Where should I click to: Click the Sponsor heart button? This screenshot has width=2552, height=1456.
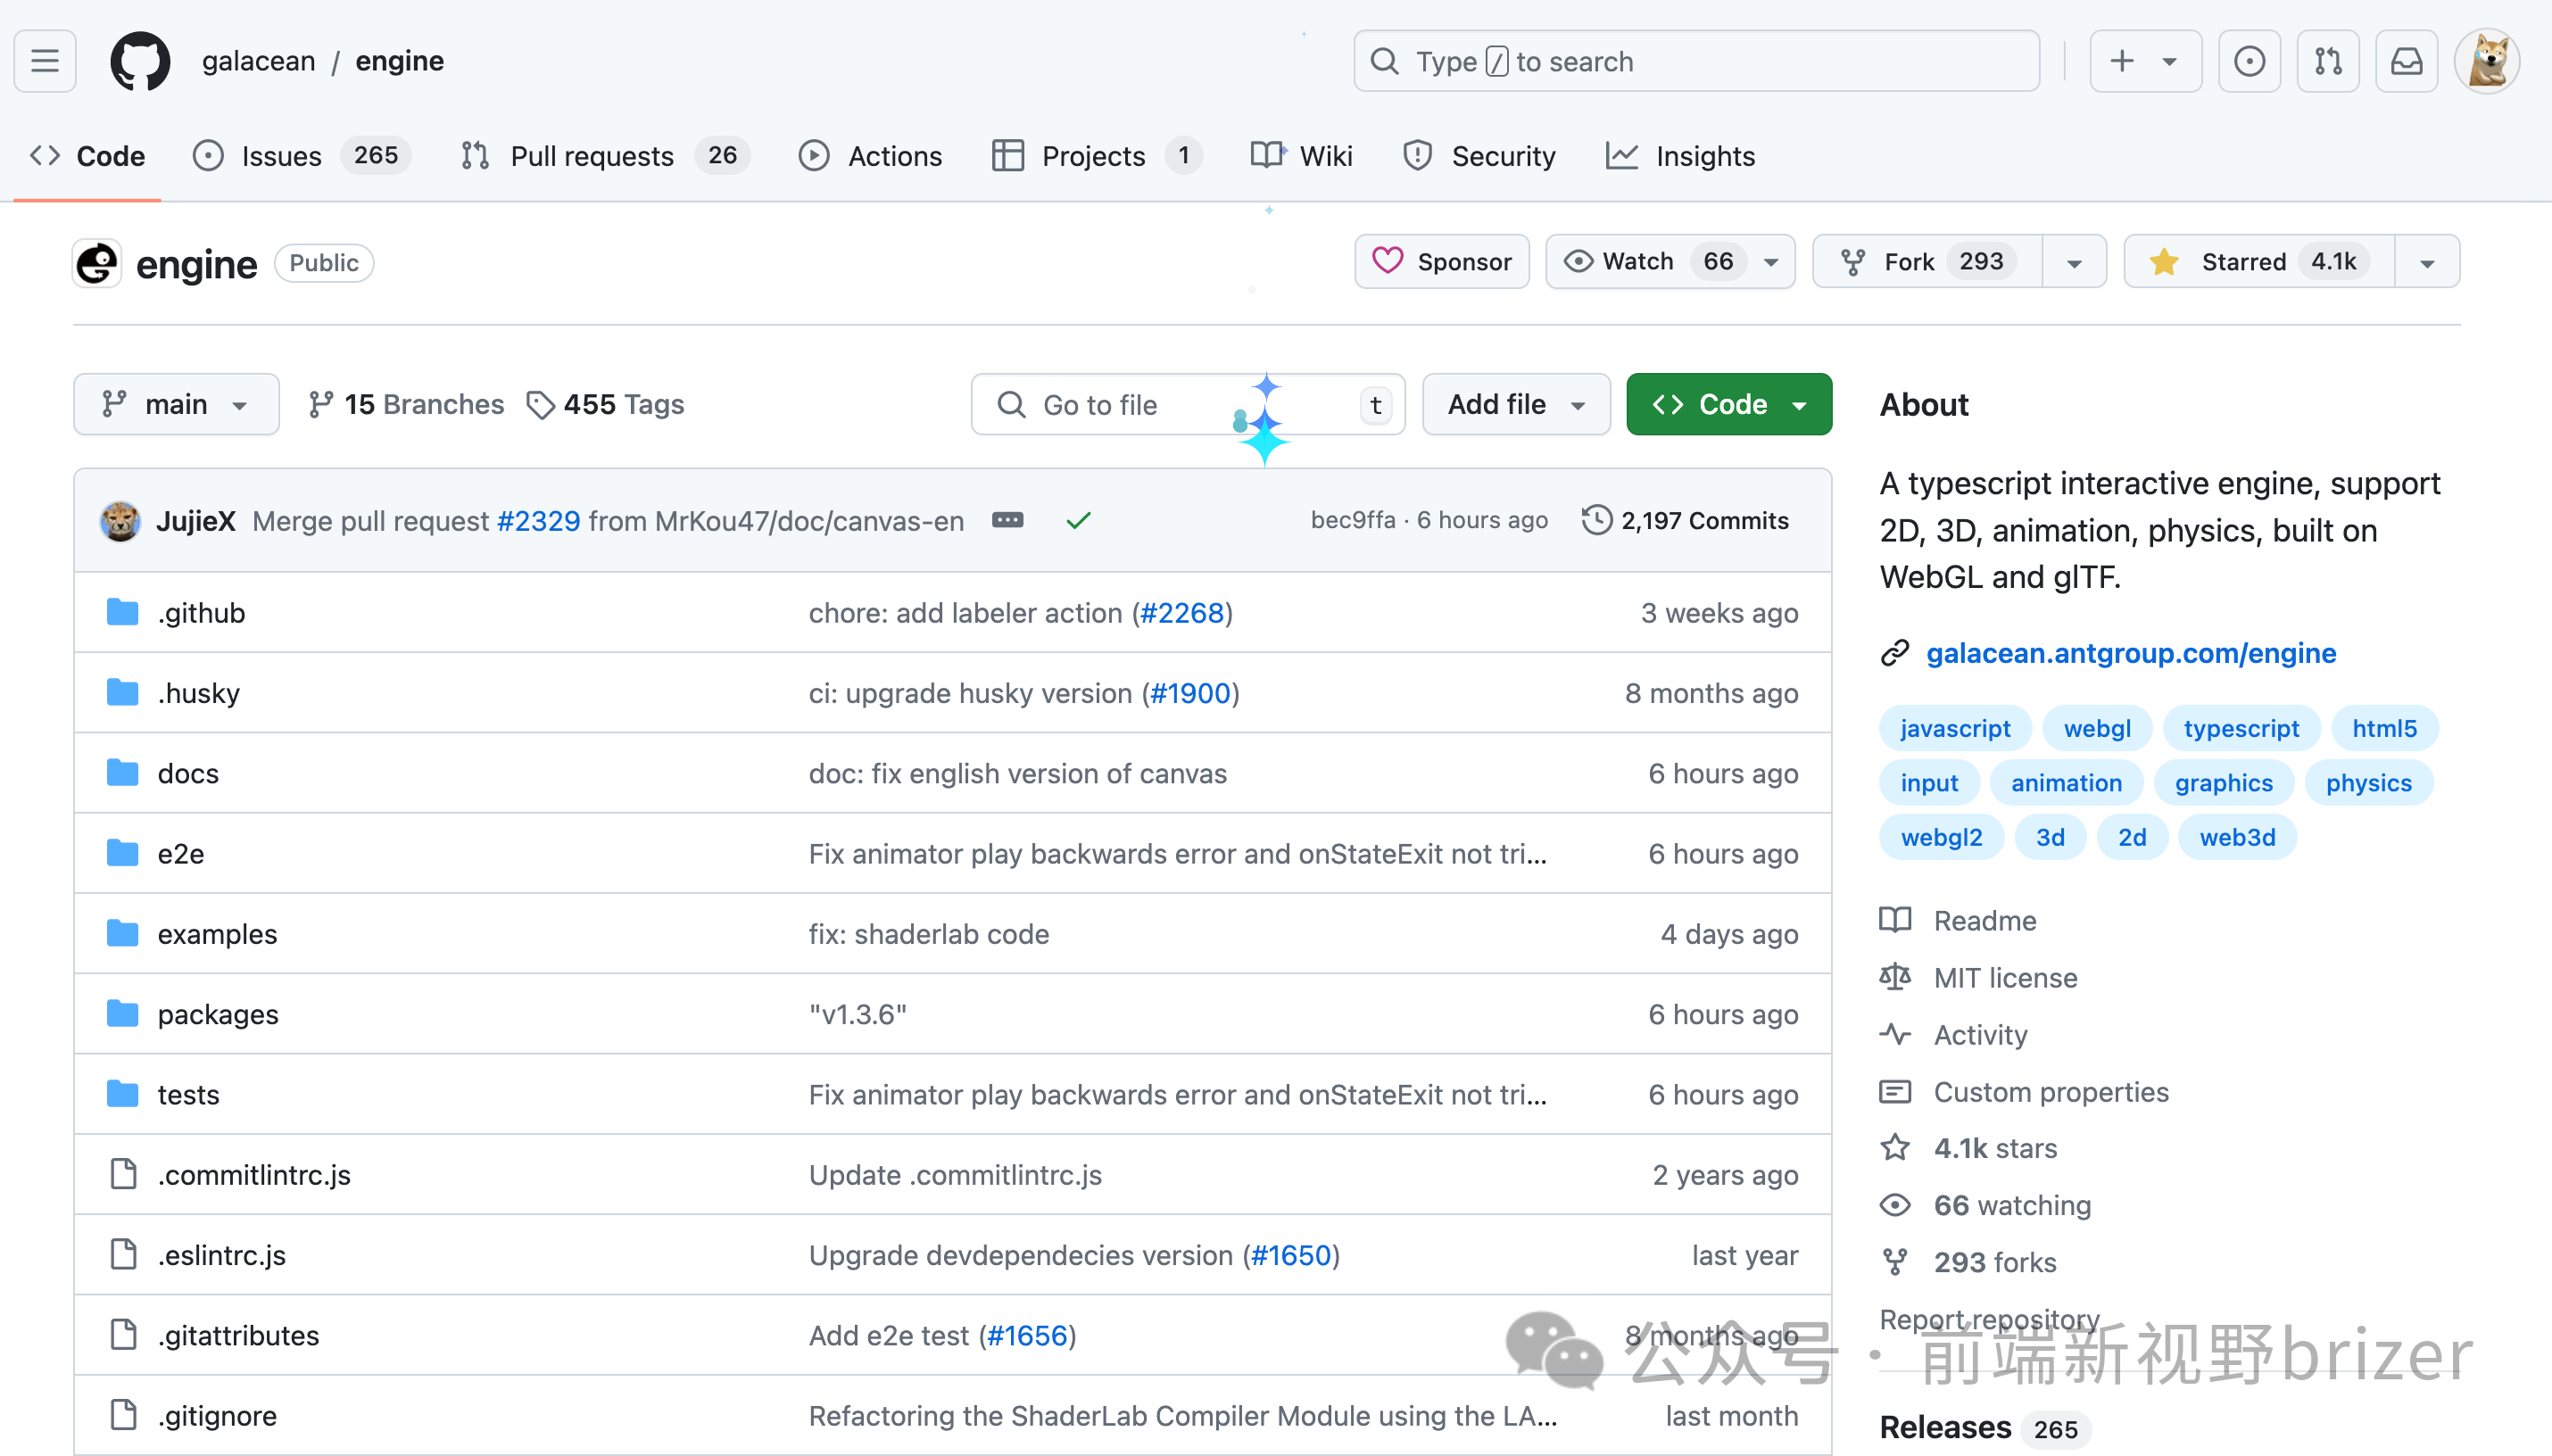[x=1442, y=262]
